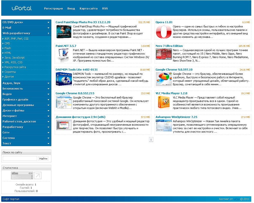Go to Карта сайта in top menu

88,8
